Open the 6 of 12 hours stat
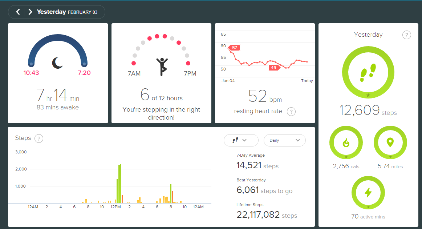Viewport: 422px width, 229px height. click(x=162, y=95)
